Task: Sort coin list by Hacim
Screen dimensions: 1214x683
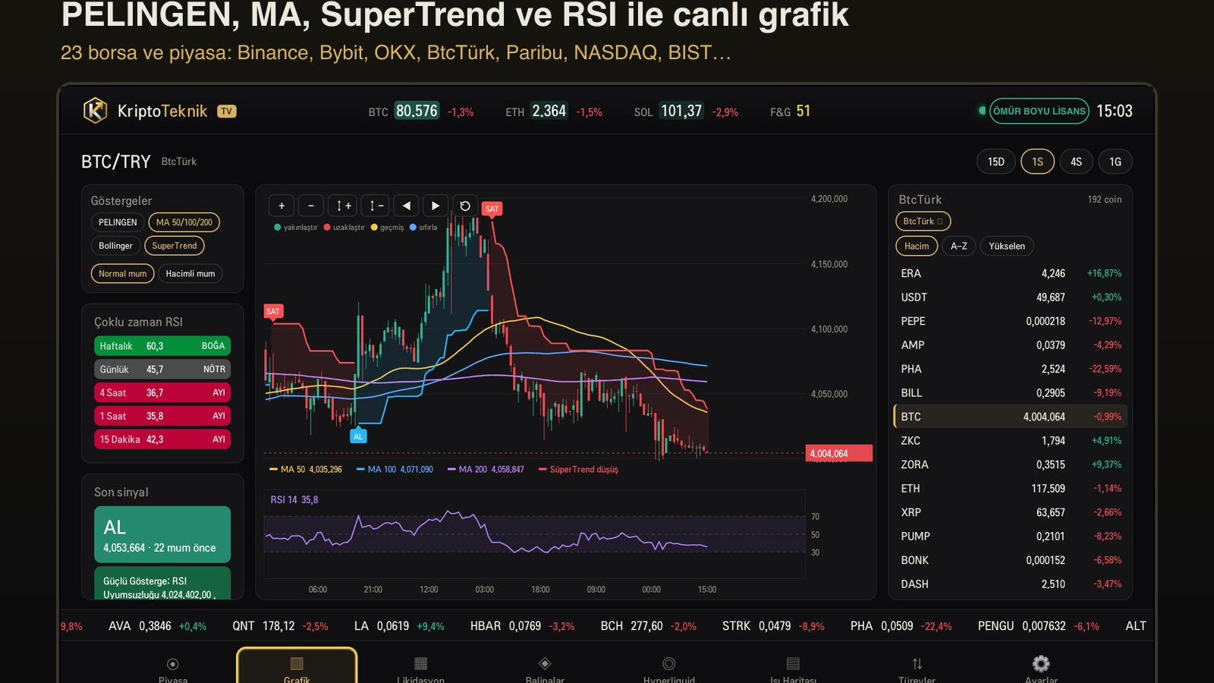Action: pos(917,246)
